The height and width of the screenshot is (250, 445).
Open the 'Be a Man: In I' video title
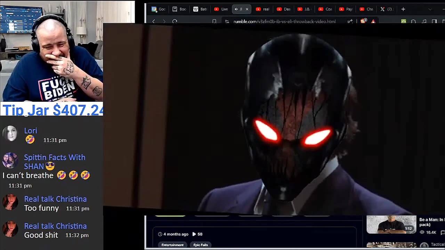tap(431, 222)
